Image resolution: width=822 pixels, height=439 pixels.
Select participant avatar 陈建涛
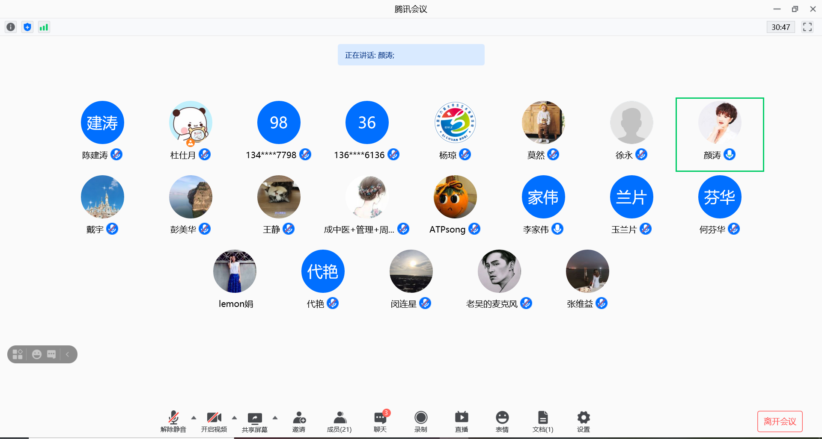102,123
